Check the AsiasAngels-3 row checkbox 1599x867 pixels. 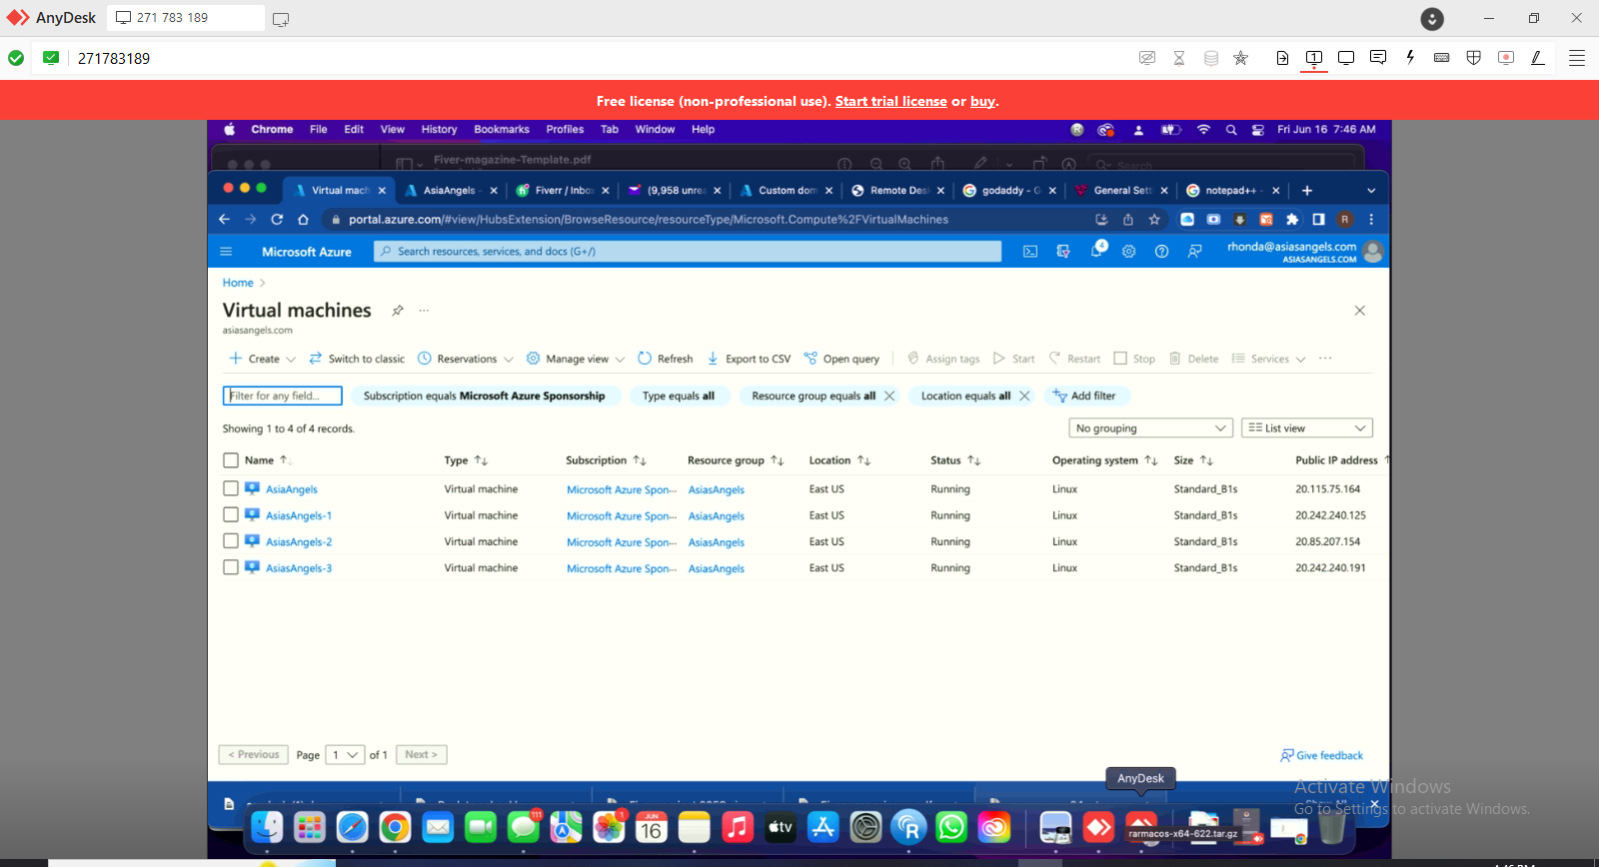point(231,566)
